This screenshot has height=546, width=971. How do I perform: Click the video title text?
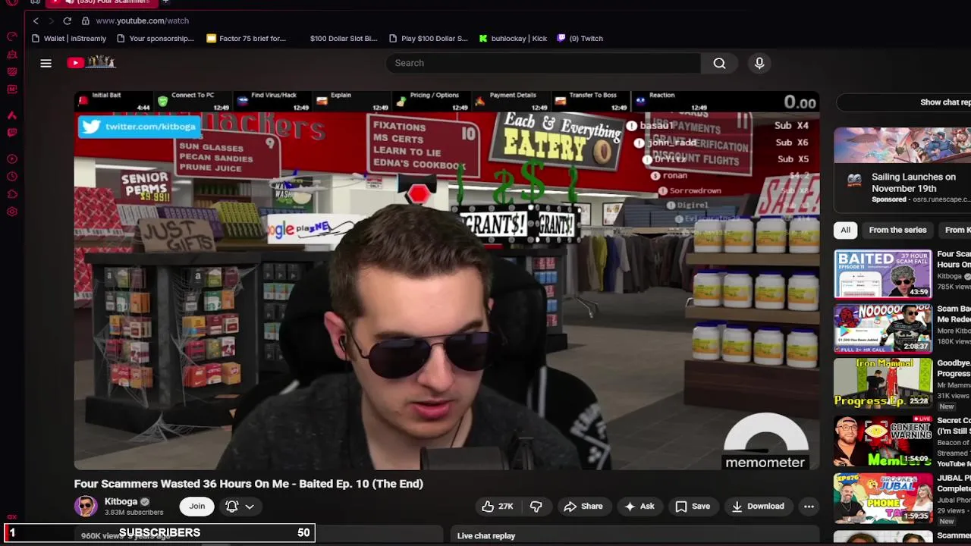click(248, 484)
